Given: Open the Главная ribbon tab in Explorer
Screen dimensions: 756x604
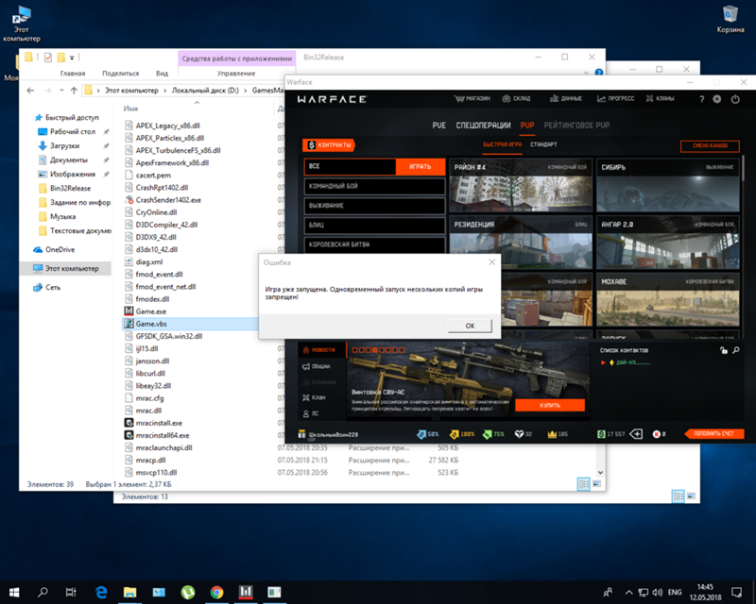Looking at the screenshot, I should [73, 74].
